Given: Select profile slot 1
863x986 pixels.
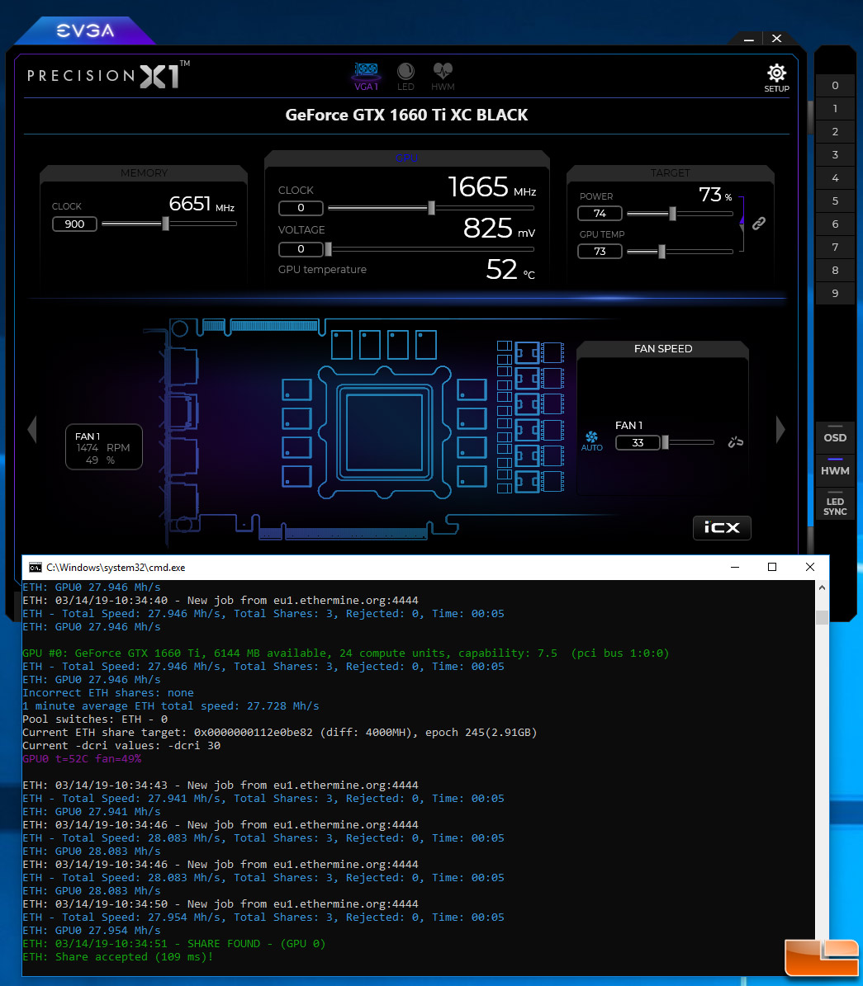Looking at the screenshot, I should [x=835, y=109].
